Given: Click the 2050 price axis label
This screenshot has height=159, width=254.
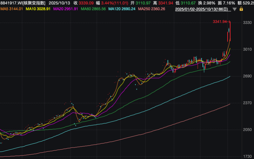Looking at the screenshot, I should coord(247,130).
